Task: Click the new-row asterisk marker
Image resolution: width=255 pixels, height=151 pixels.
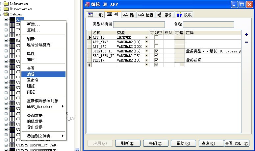Action: click(x=89, y=65)
